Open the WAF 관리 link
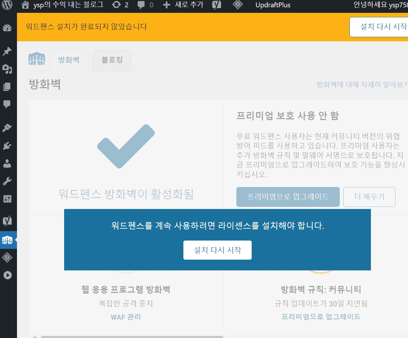Viewport: 408px width, 338px height. [126, 317]
